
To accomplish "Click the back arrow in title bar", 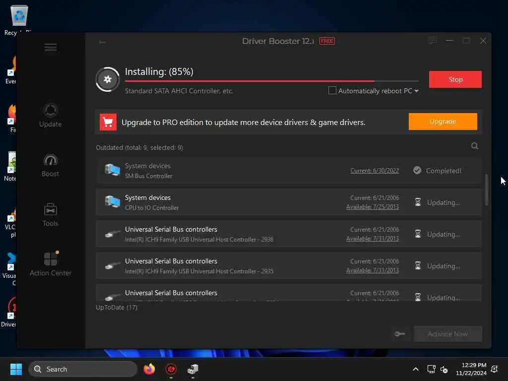I will coord(102,42).
